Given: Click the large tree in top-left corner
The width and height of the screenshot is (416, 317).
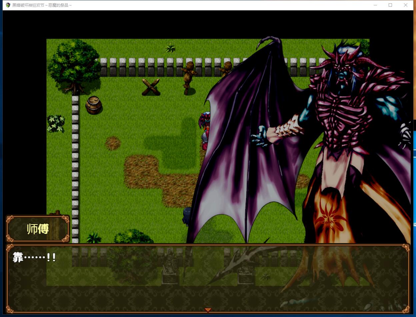Looking at the screenshot, I should (73, 65).
